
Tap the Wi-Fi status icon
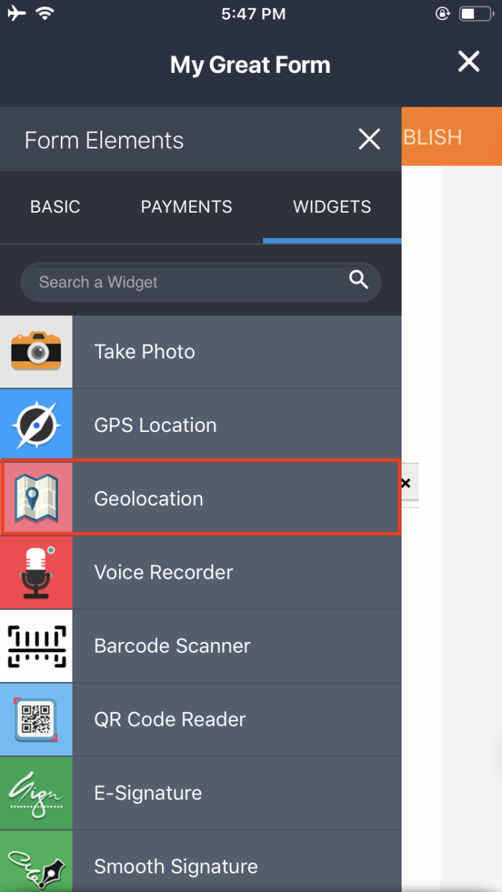(45, 11)
